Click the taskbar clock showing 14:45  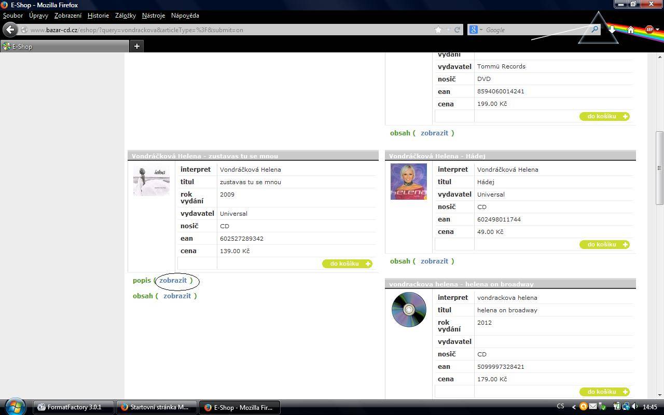[649, 407]
